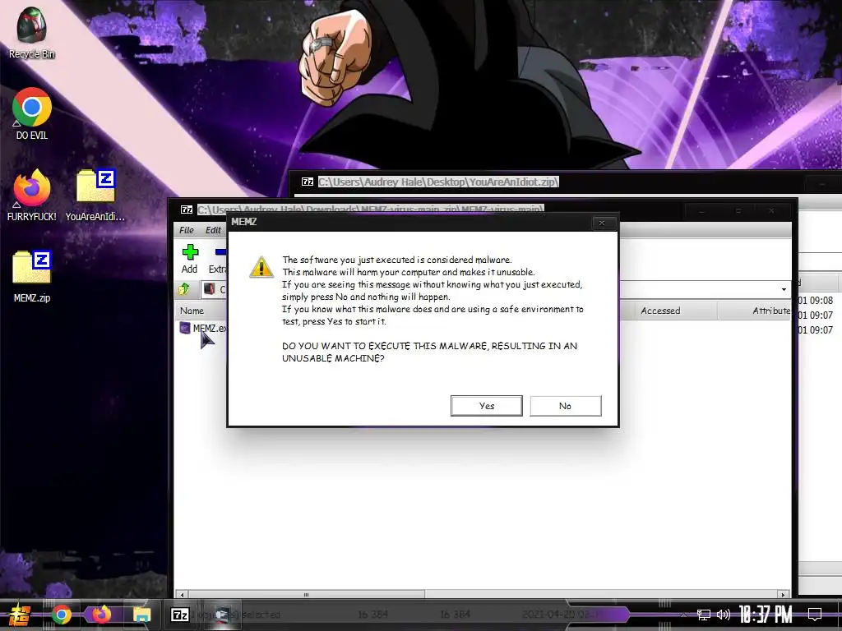Click the horizontal scrollbar right arrow

784,595
